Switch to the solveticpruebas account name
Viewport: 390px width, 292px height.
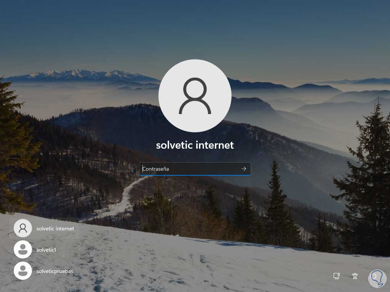tap(55, 271)
